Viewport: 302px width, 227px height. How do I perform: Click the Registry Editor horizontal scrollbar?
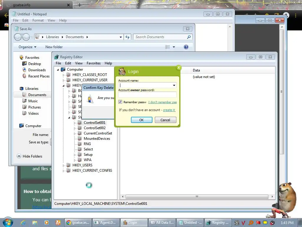click(x=197, y=197)
